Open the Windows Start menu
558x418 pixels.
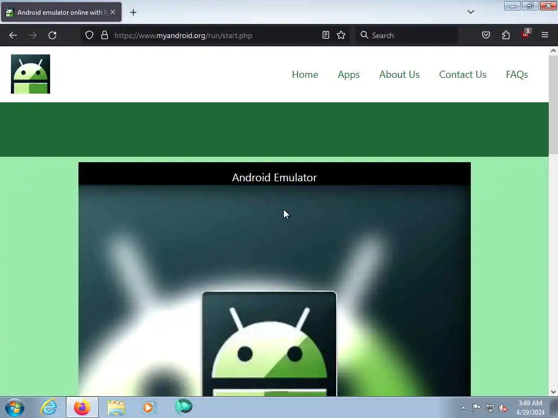click(x=15, y=407)
